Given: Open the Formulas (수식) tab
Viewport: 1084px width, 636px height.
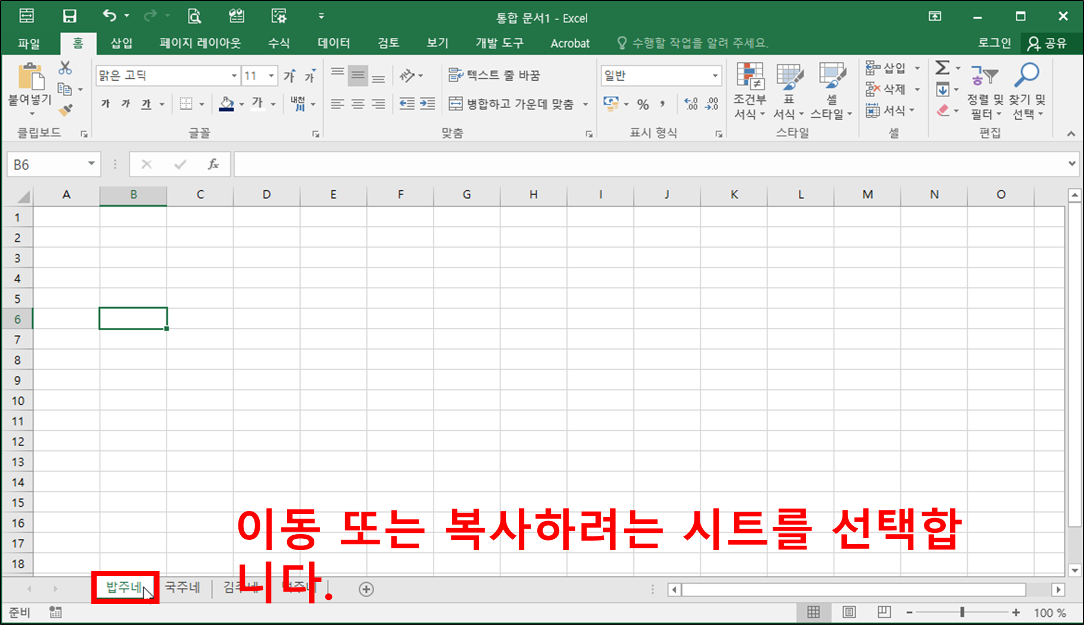Looking at the screenshot, I should 279,43.
